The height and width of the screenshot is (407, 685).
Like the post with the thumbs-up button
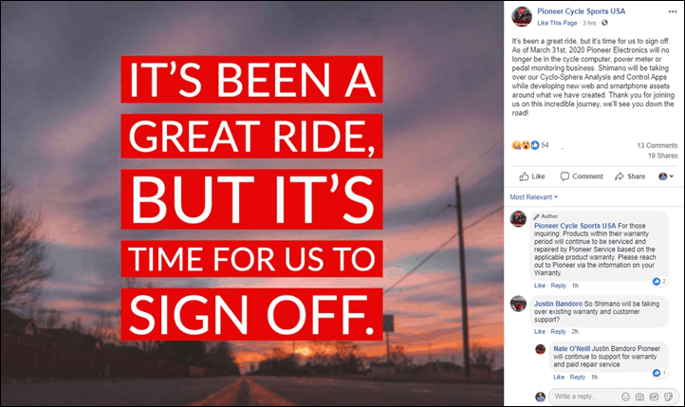tap(532, 176)
